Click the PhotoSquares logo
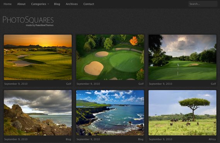The height and width of the screenshot is (143, 220). pyautogui.click(x=28, y=21)
